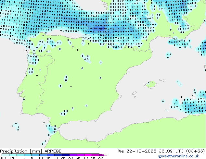Click the 5–10 mm legend swatch
The image size is (206, 159).
[35, 155]
